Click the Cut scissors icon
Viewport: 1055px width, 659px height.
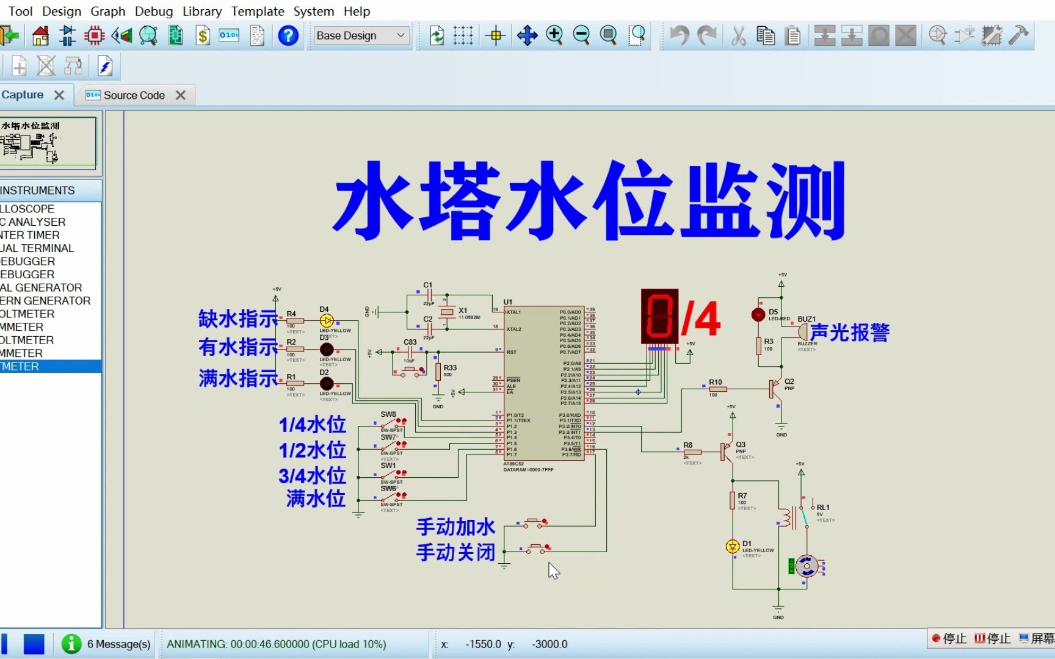point(739,35)
